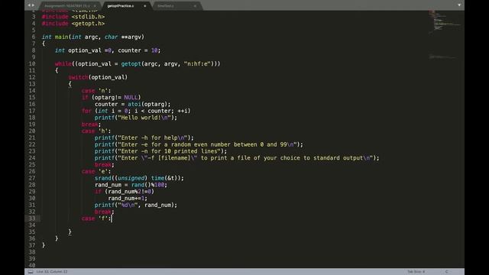Click 'int main(int argc, char **argv)' line
Image resolution: width=489 pixels, height=275 pixels.
tap(93, 37)
